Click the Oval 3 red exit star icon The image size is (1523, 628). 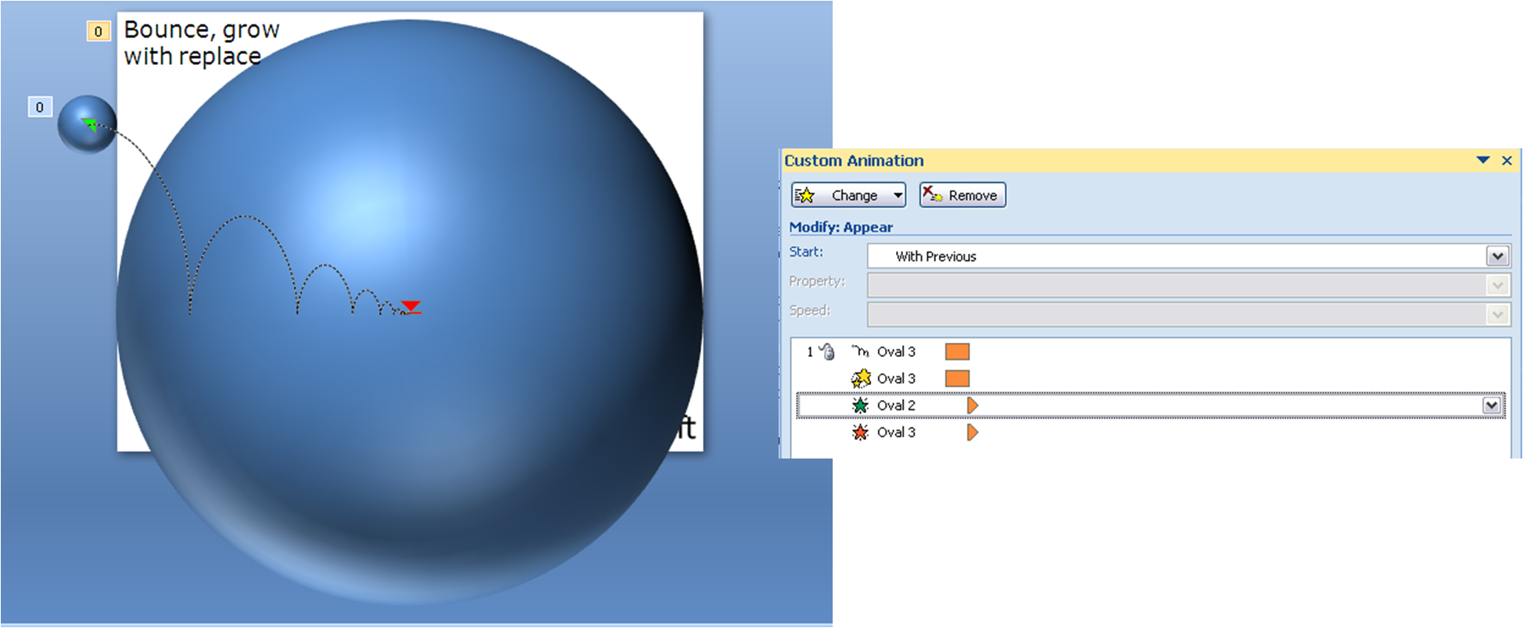pyautogui.click(x=860, y=432)
